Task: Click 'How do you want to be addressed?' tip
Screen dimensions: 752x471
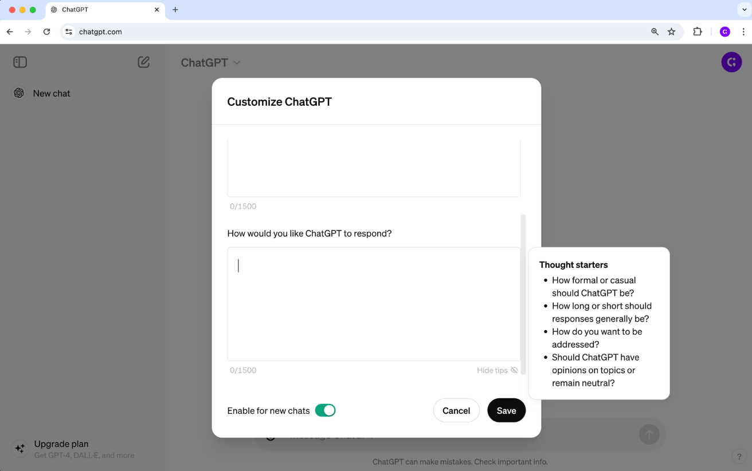Action: point(597,338)
